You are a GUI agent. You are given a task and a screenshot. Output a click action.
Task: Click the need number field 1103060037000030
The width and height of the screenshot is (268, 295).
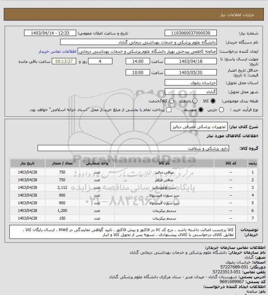[191, 33]
